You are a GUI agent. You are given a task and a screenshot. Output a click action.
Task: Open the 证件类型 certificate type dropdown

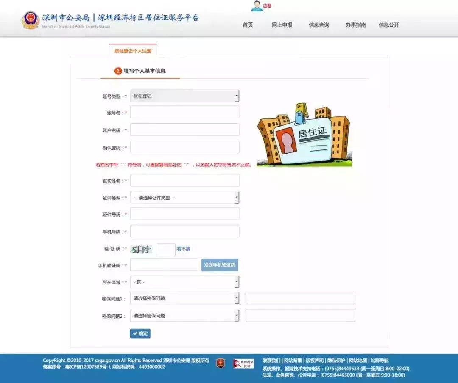tap(184, 197)
